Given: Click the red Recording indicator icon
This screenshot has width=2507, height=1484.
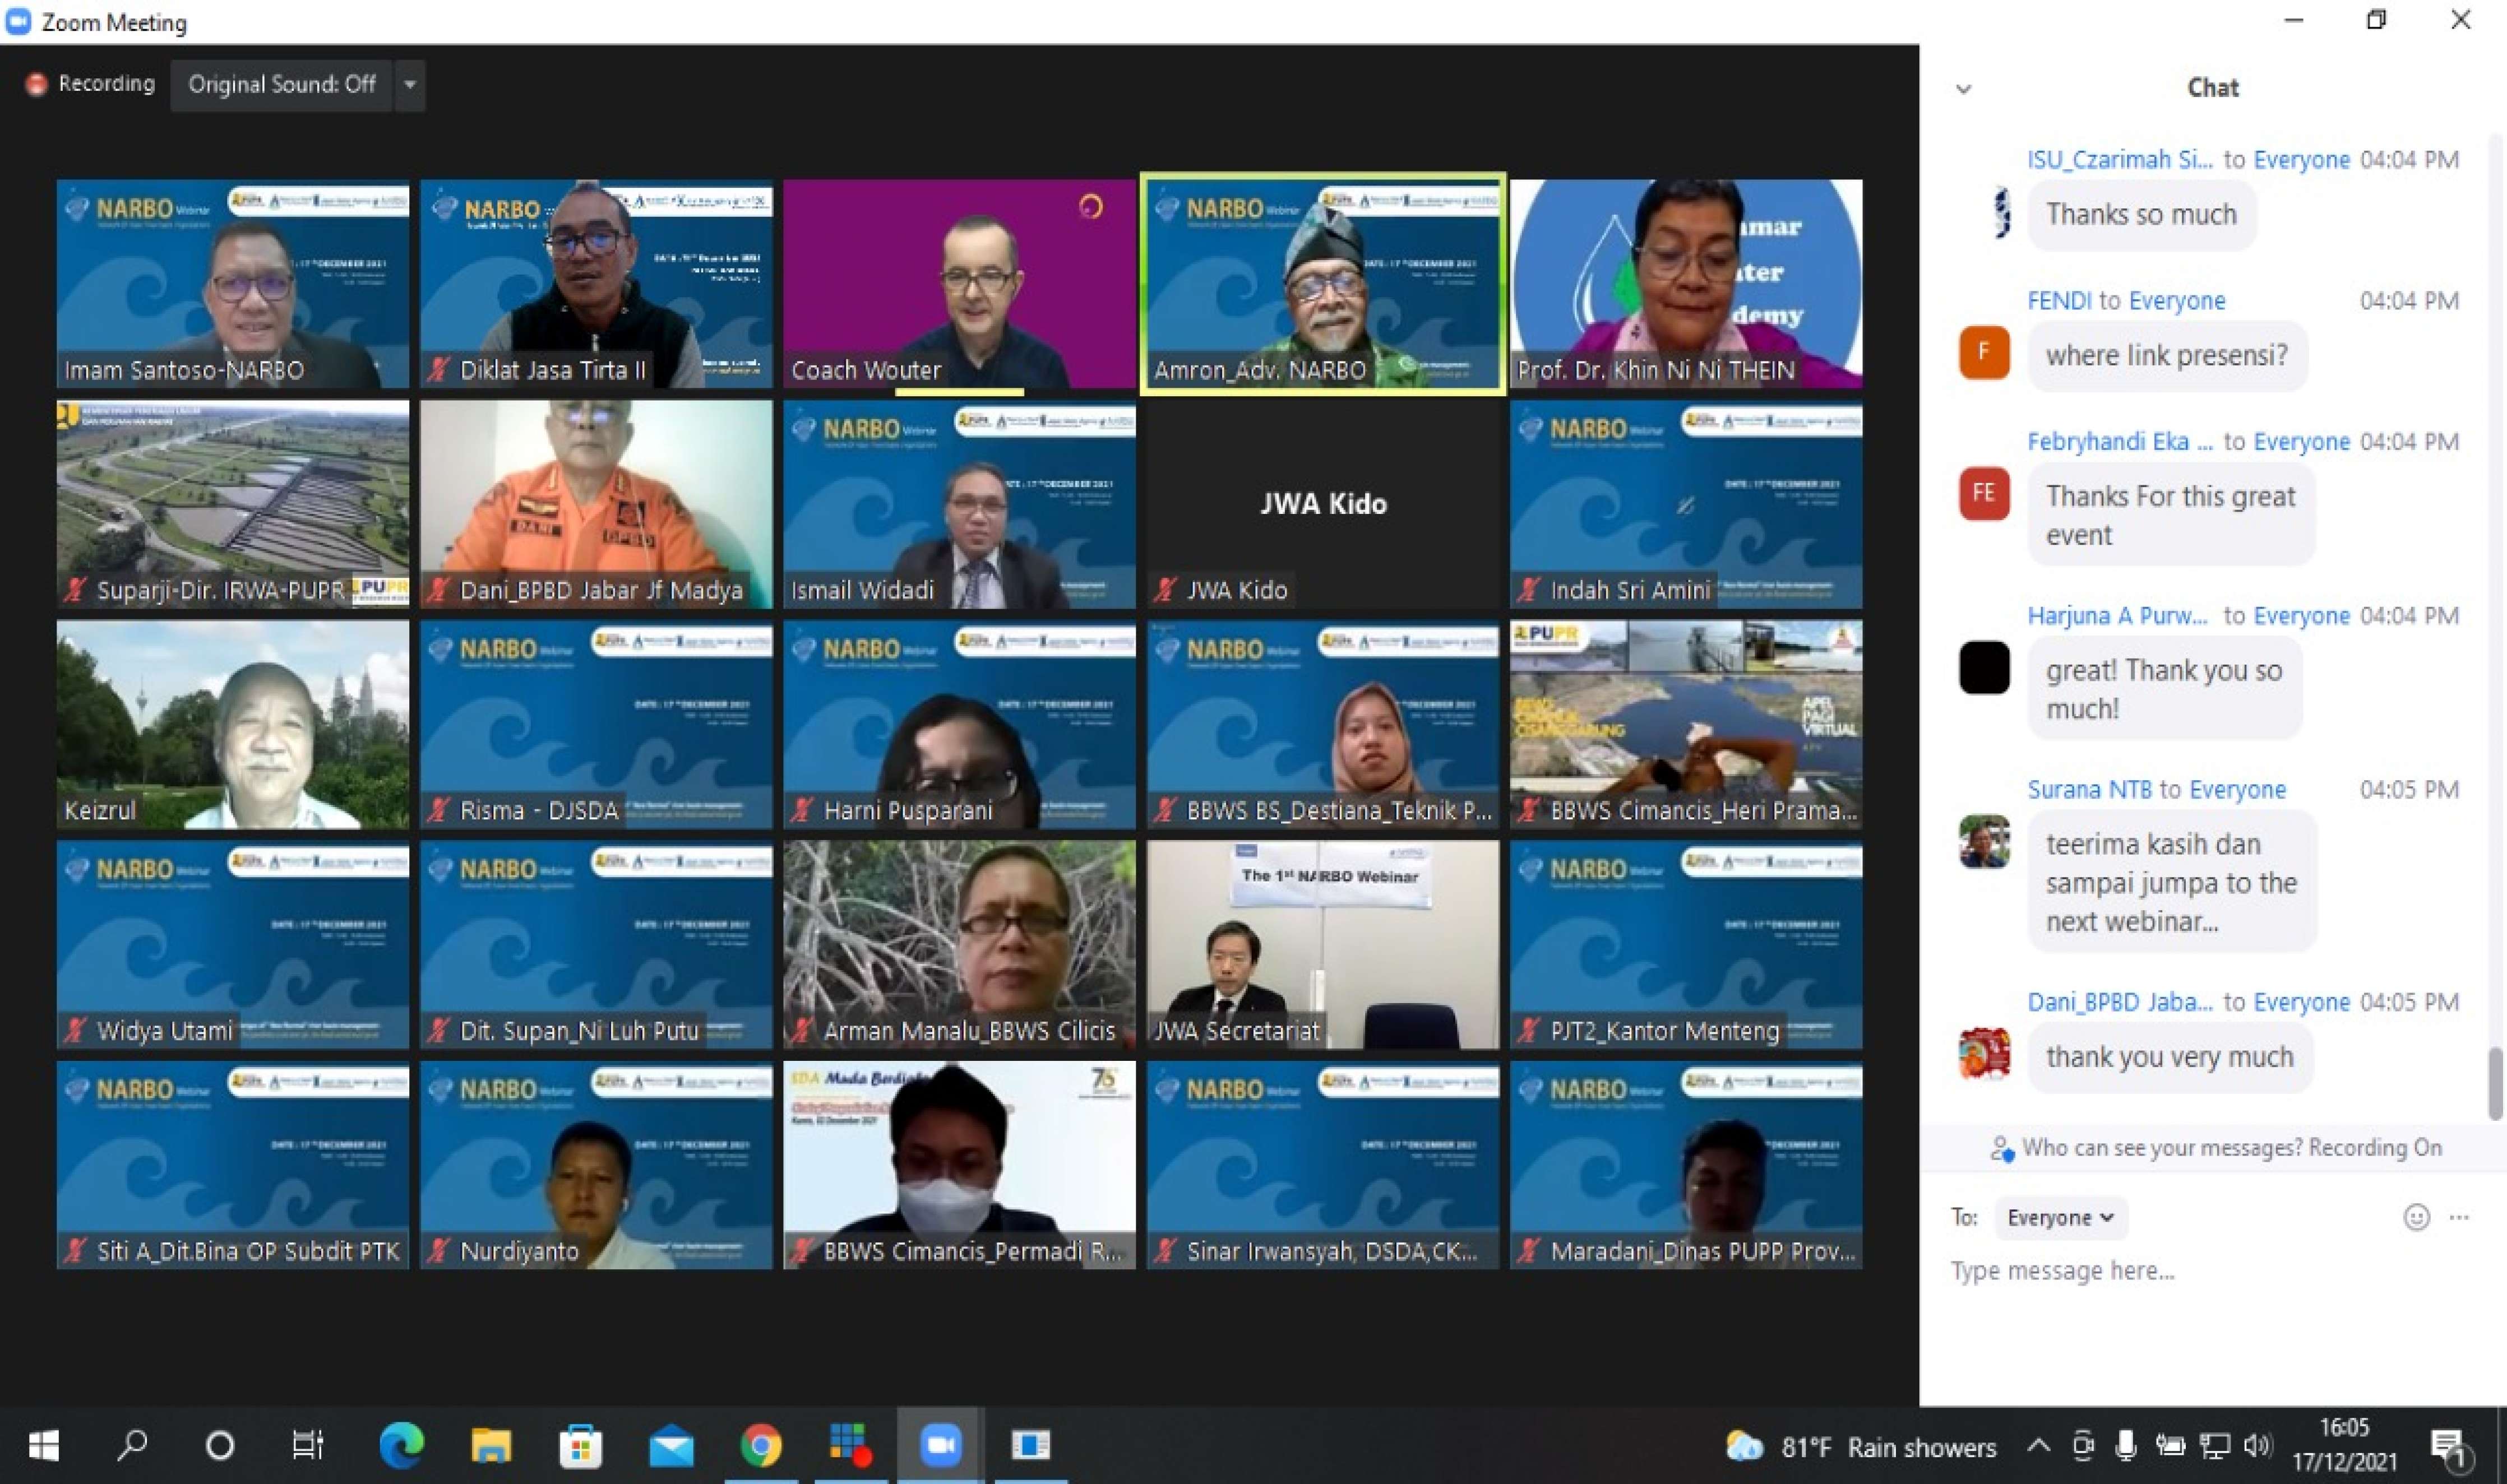Looking at the screenshot, I should pyautogui.click(x=37, y=84).
